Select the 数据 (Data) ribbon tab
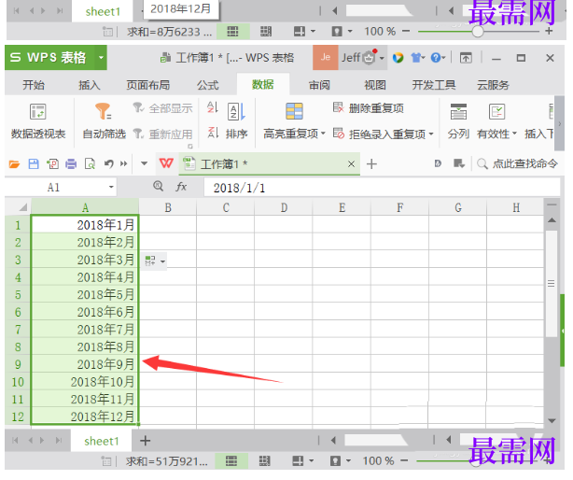The height and width of the screenshot is (480, 573). (263, 85)
